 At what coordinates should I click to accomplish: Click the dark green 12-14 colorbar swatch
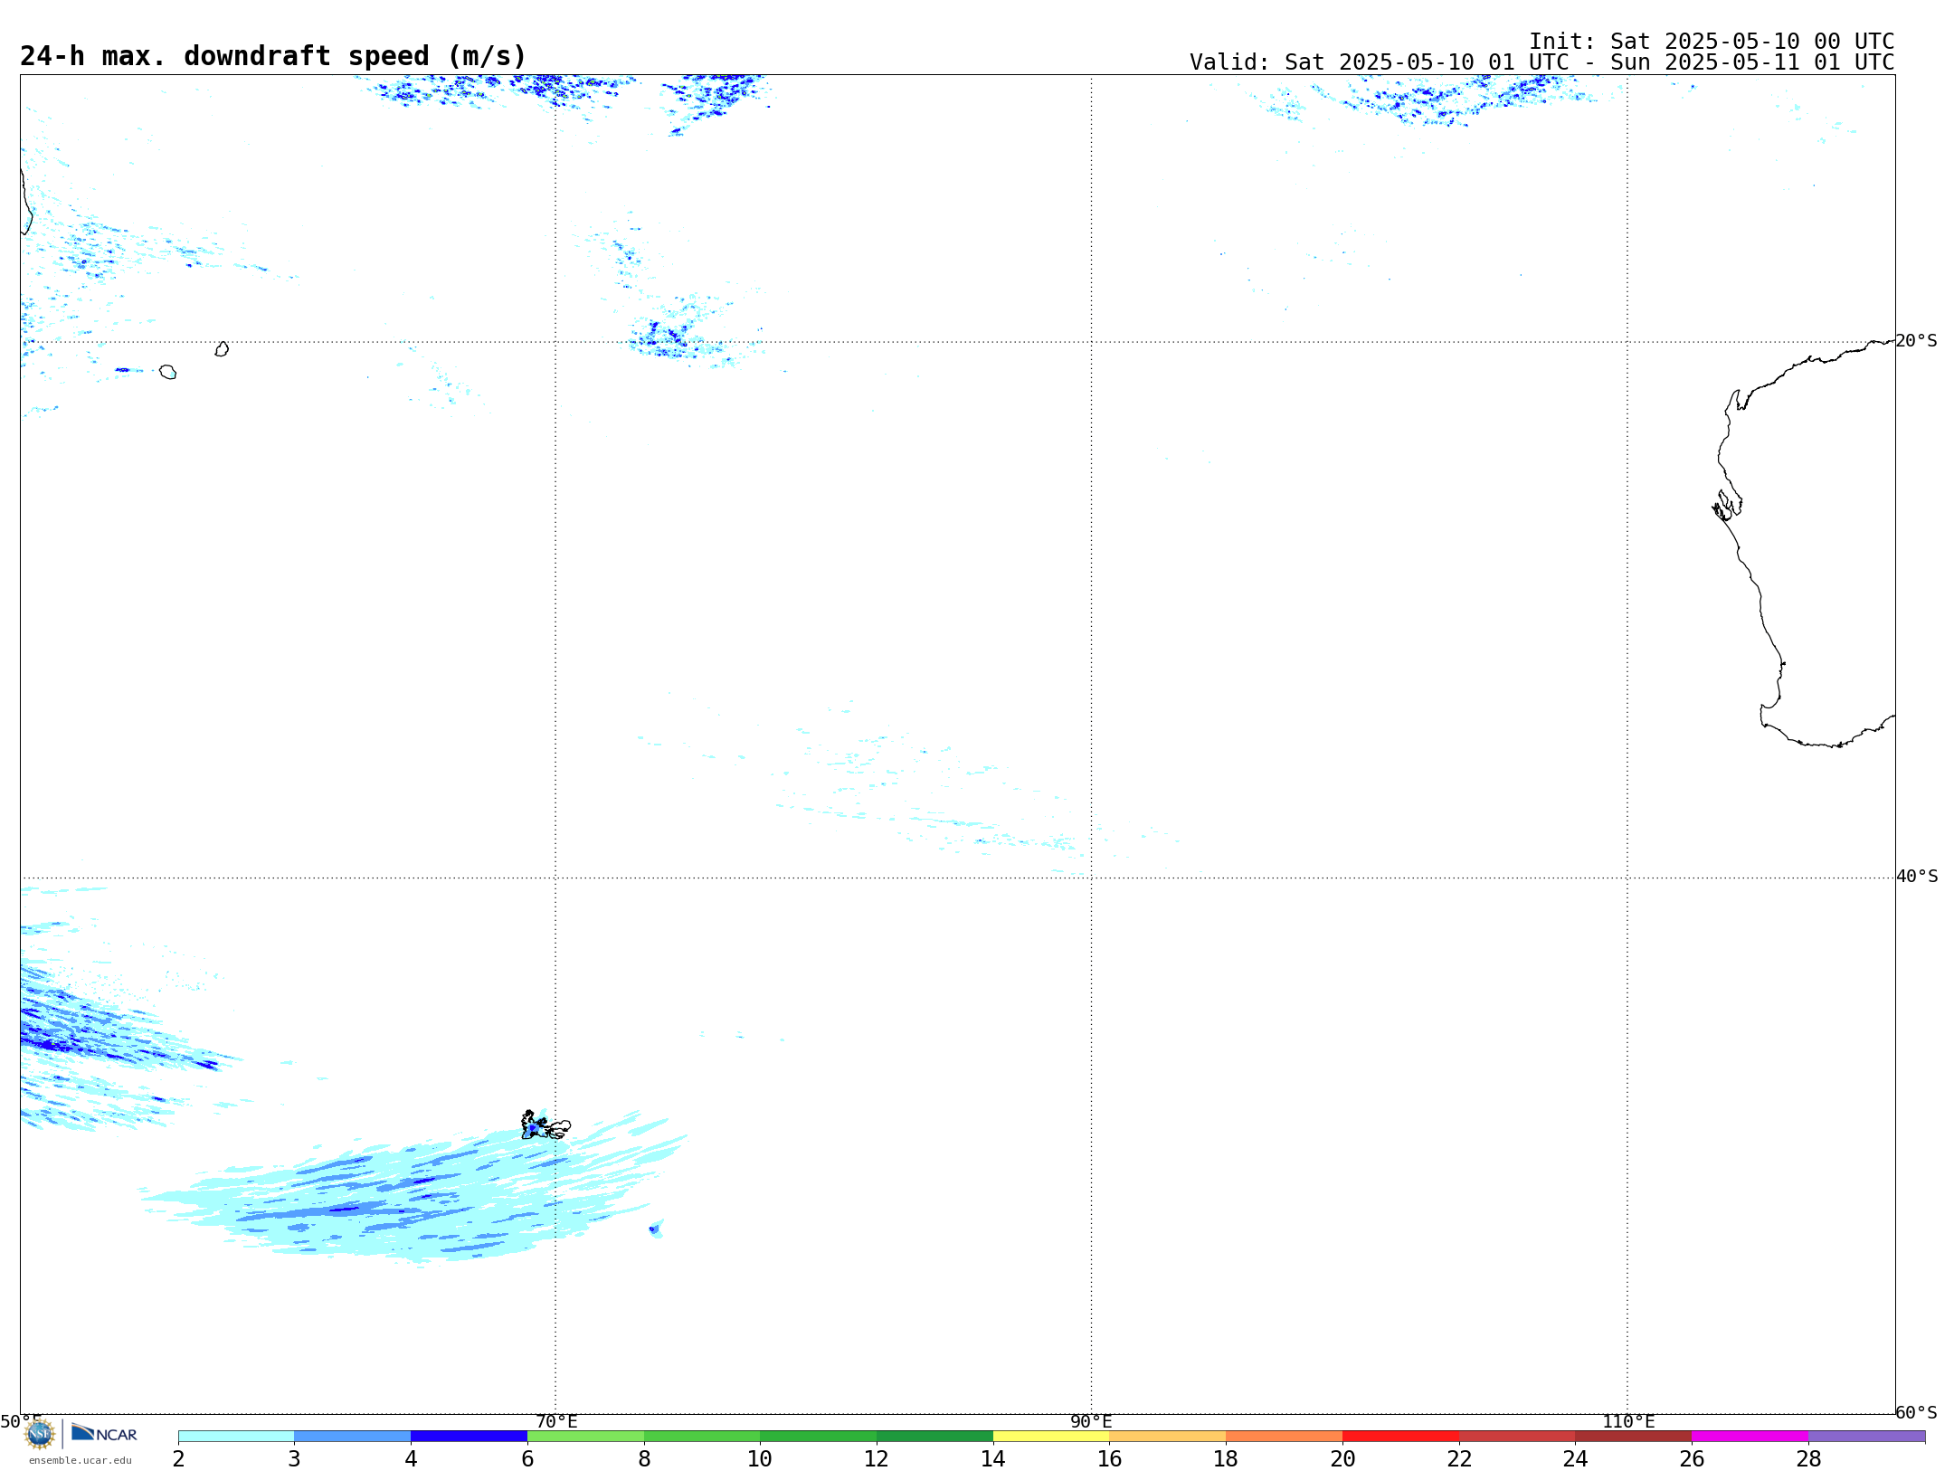pos(935,1437)
